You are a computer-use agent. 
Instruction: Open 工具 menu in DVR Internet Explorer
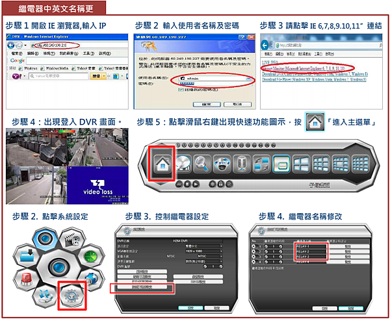(x=88, y=53)
